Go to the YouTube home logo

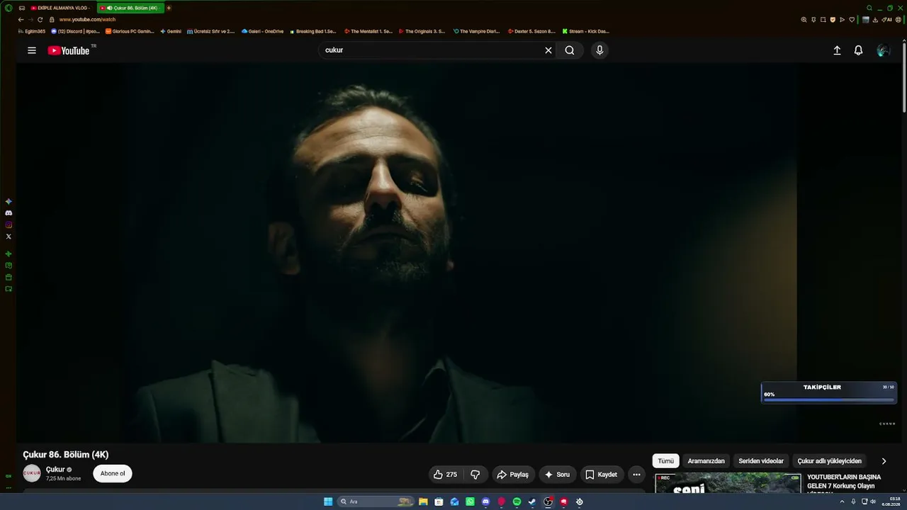(69, 50)
